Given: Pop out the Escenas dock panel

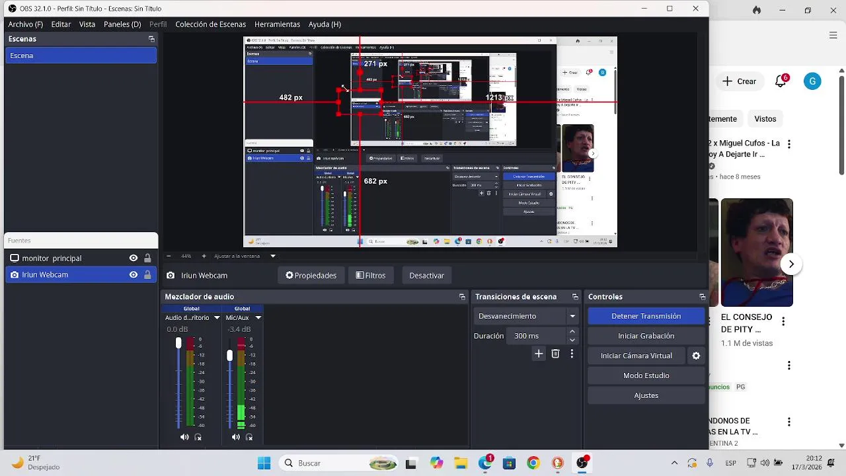Looking at the screenshot, I should pos(151,39).
